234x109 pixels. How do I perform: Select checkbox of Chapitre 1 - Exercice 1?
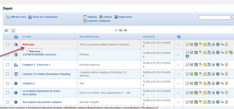pos(7,65)
